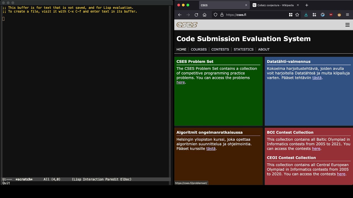Click the Emacs scratch buffer text cursor
This screenshot has height=198, width=353.
pyautogui.click(x=4, y=19)
